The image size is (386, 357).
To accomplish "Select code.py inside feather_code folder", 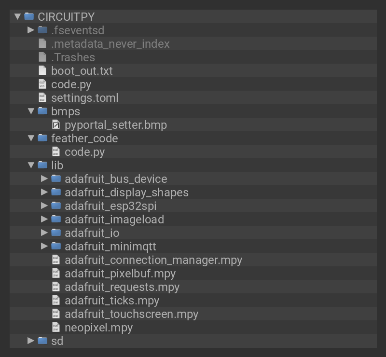I will point(84,152).
